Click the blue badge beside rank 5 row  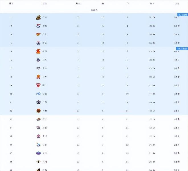click(x=182, y=48)
